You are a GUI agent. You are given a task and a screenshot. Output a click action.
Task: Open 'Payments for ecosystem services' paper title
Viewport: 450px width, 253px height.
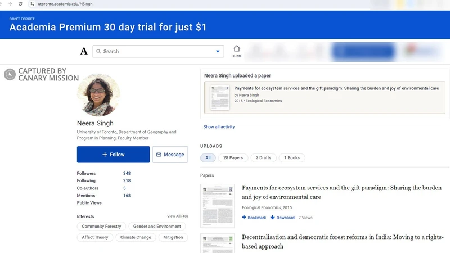(341, 192)
